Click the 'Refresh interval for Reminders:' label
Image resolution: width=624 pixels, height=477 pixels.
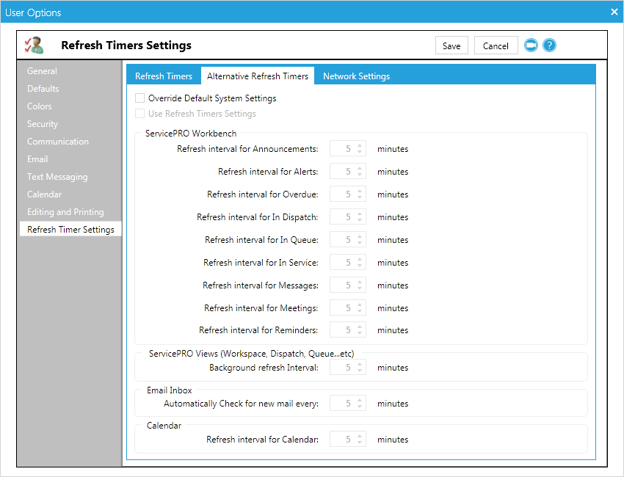[x=258, y=330]
